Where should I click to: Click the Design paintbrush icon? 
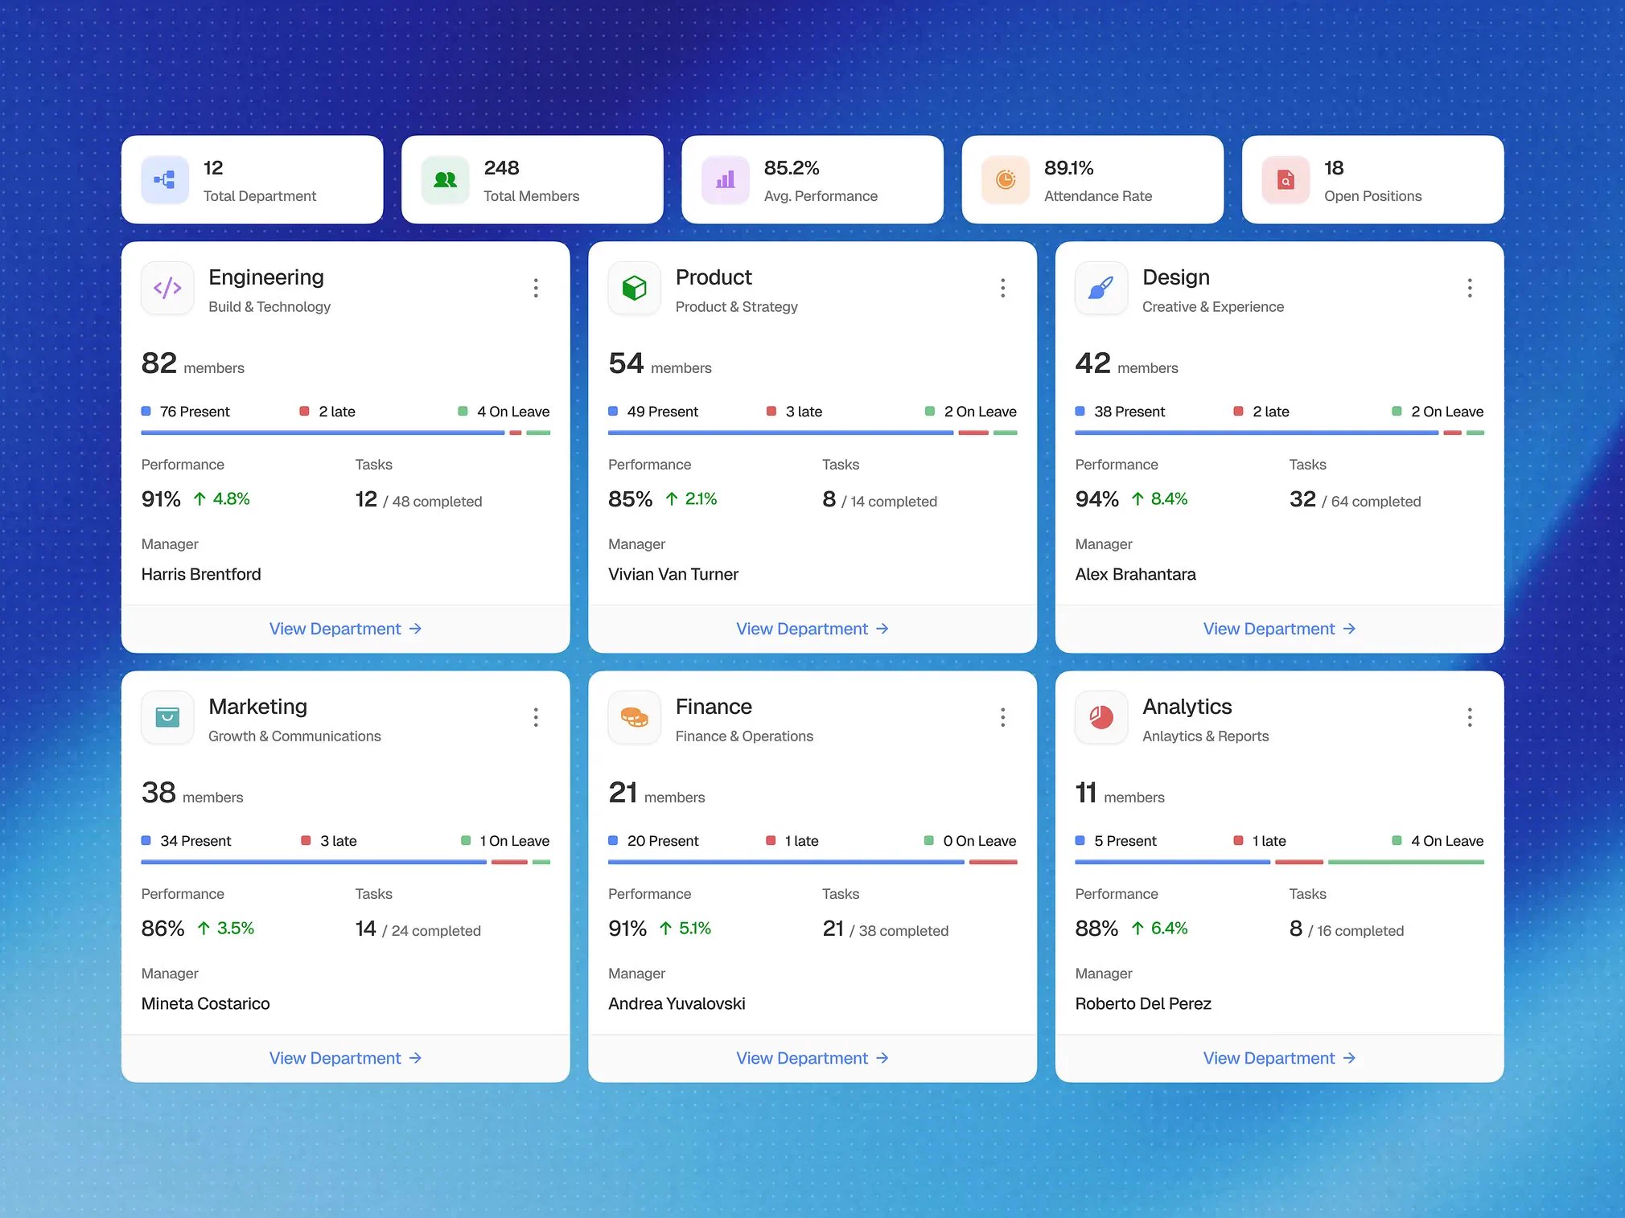(1101, 288)
